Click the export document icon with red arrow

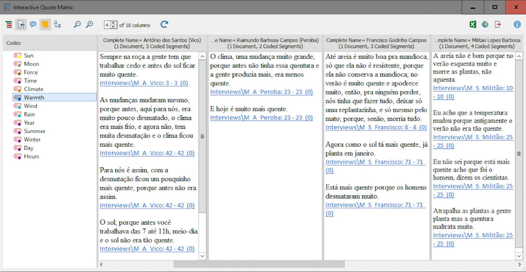(x=498, y=25)
